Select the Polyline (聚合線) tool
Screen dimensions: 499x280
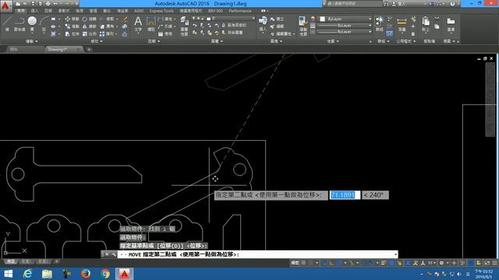(19, 23)
